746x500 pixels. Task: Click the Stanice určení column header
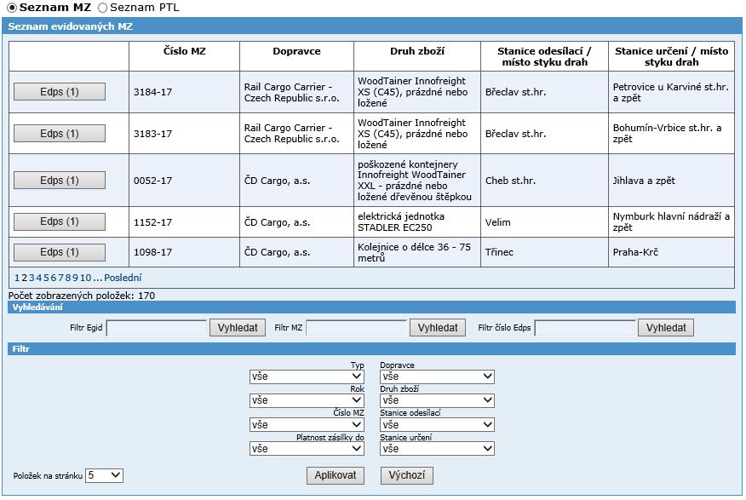(x=672, y=56)
